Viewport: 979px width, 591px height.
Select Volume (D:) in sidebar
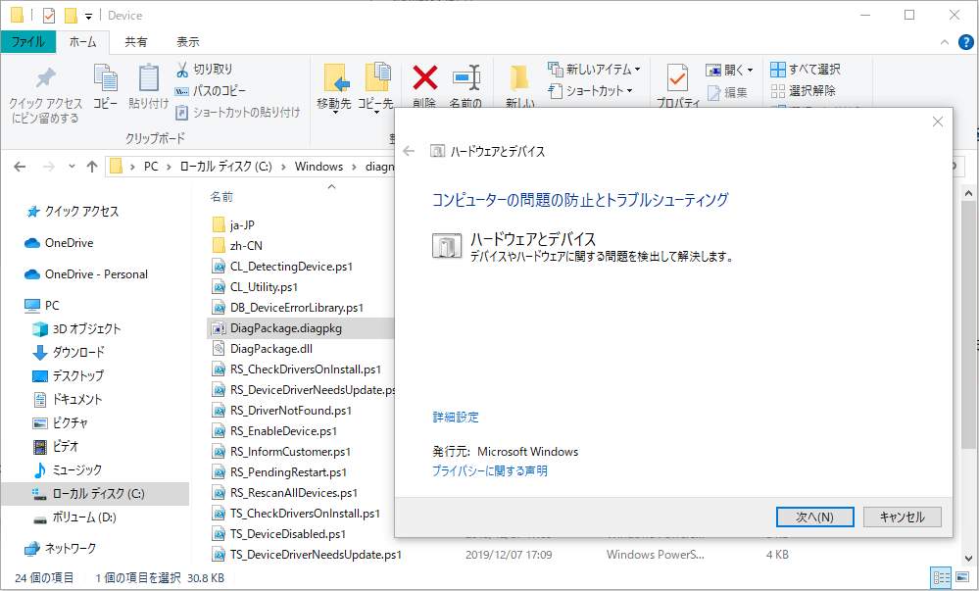[x=74, y=517]
